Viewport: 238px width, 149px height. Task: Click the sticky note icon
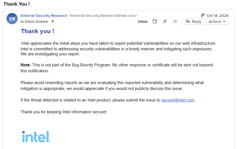coord(155,21)
